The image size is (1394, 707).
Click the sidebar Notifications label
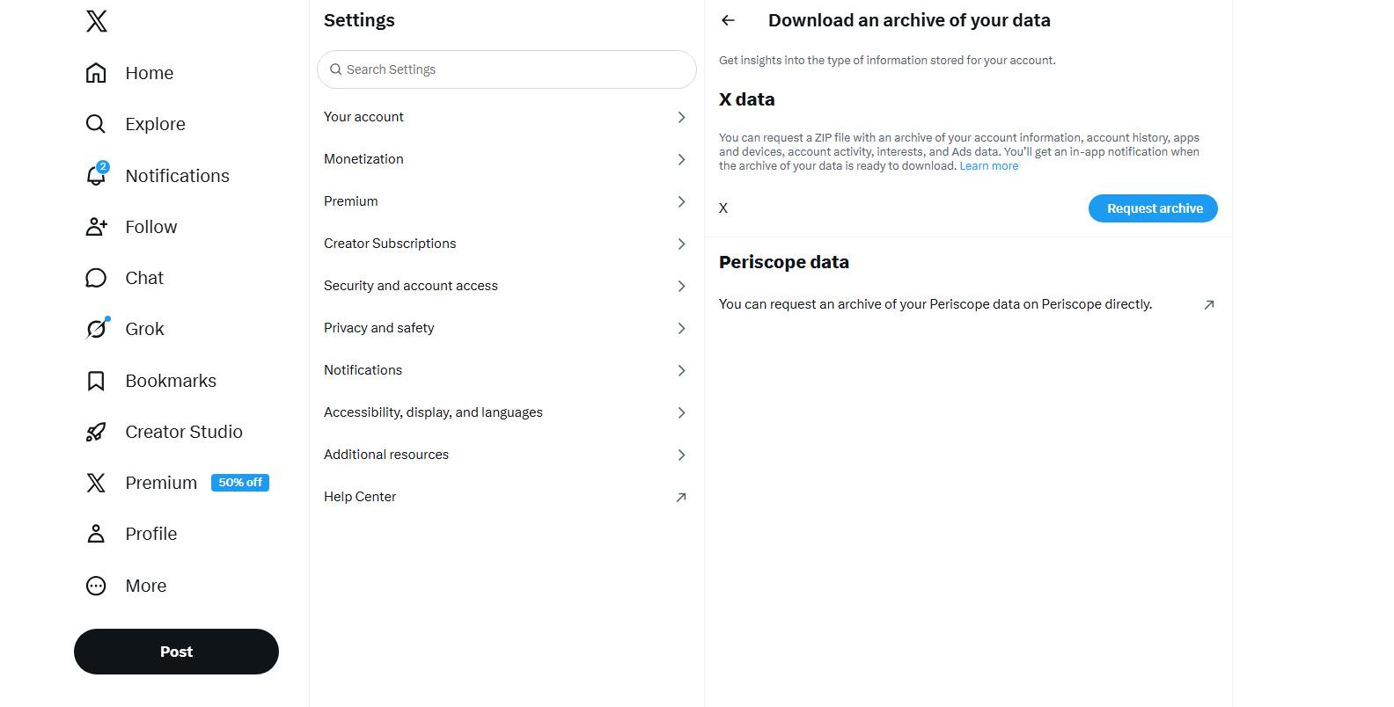(177, 176)
